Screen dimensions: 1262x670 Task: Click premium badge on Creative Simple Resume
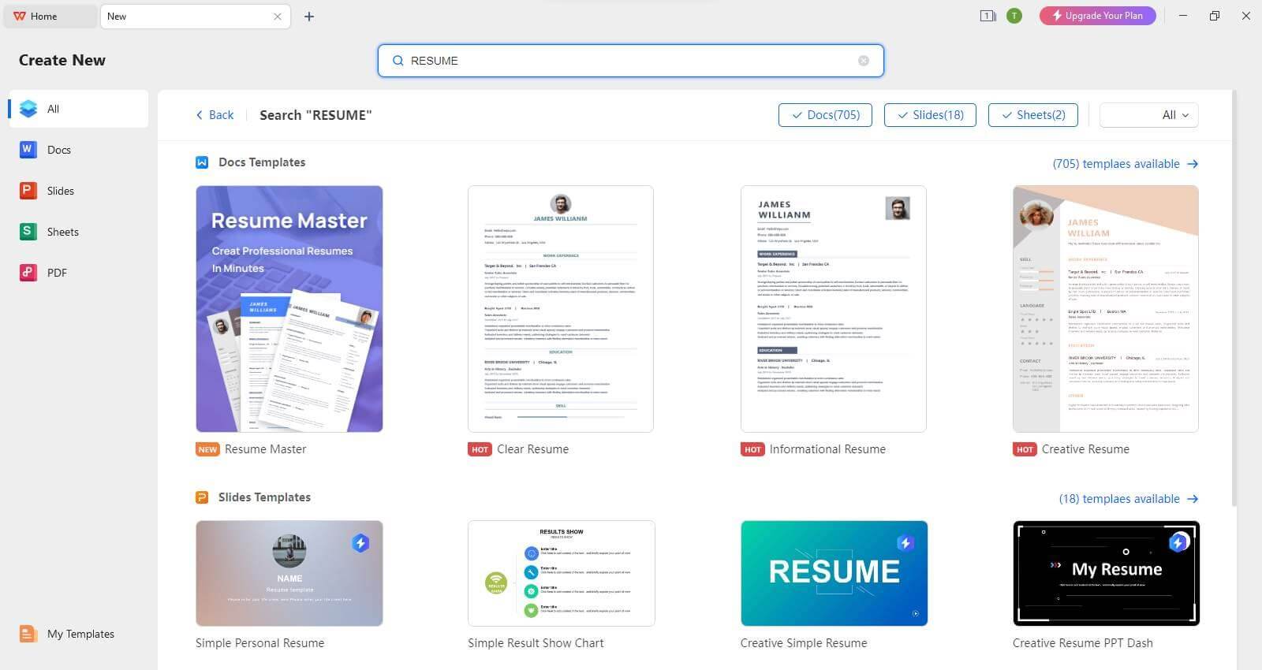tap(905, 543)
